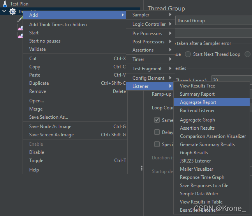Expand the Post Processors submenu
The width and height of the screenshot is (252, 216).
150,42
